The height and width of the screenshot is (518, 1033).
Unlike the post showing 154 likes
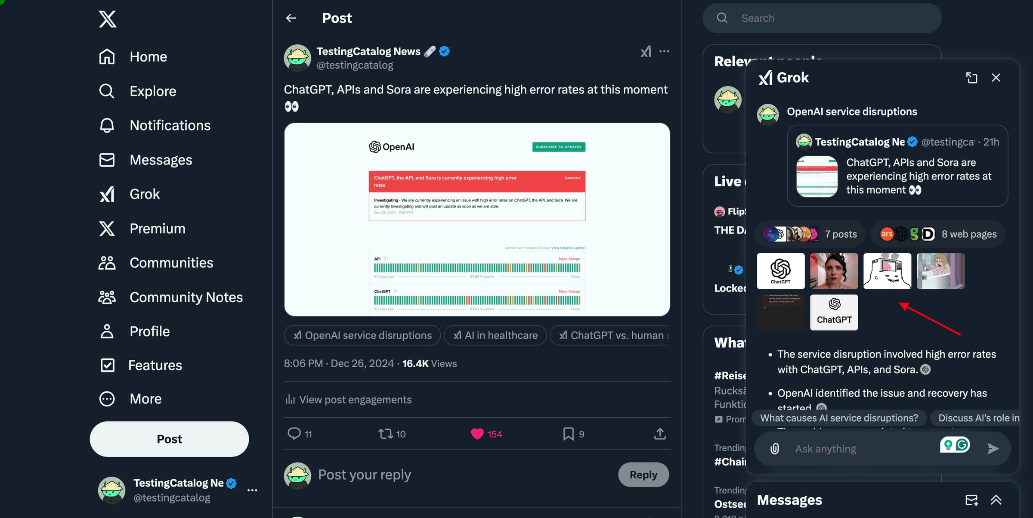click(x=477, y=434)
